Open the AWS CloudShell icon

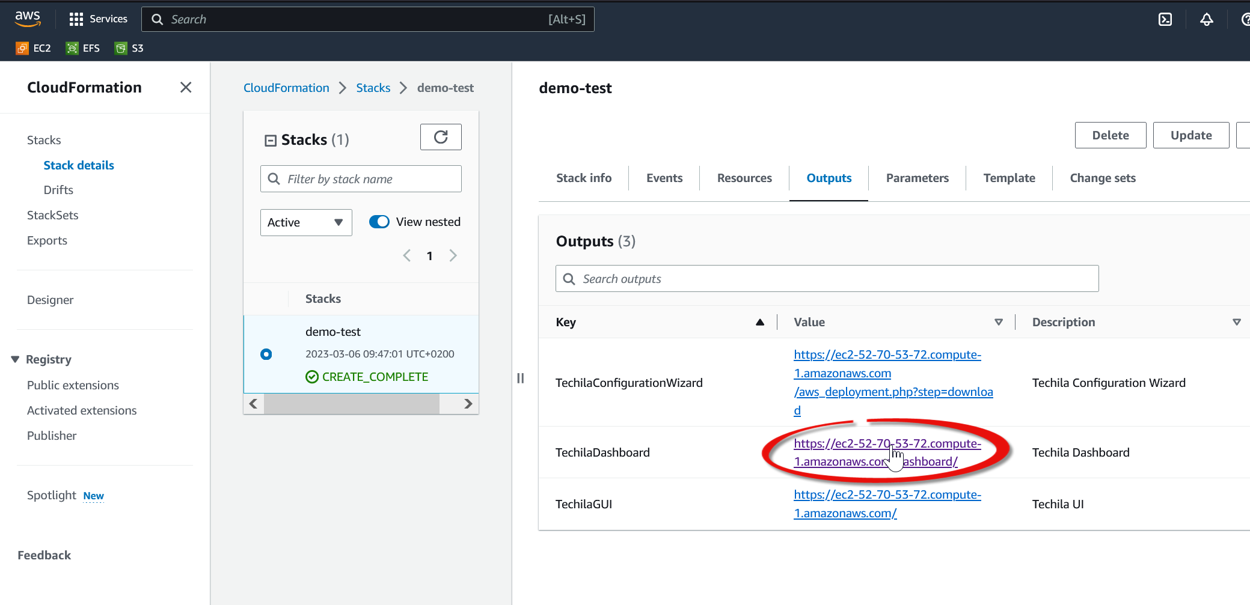pyautogui.click(x=1165, y=19)
